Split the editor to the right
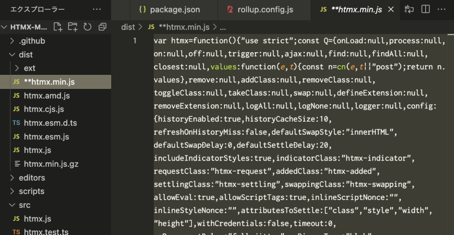 pyautogui.click(x=425, y=9)
